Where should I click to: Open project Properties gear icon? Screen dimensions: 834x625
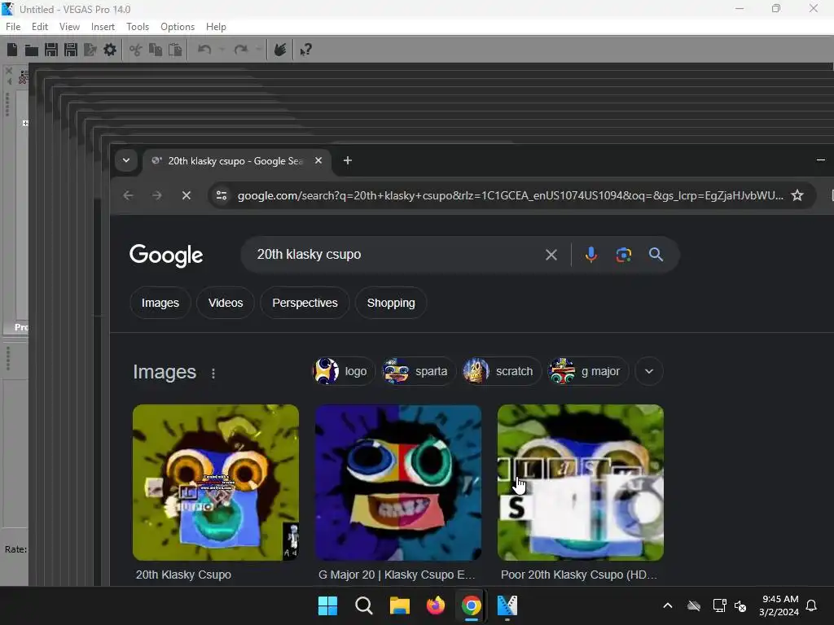tap(110, 50)
